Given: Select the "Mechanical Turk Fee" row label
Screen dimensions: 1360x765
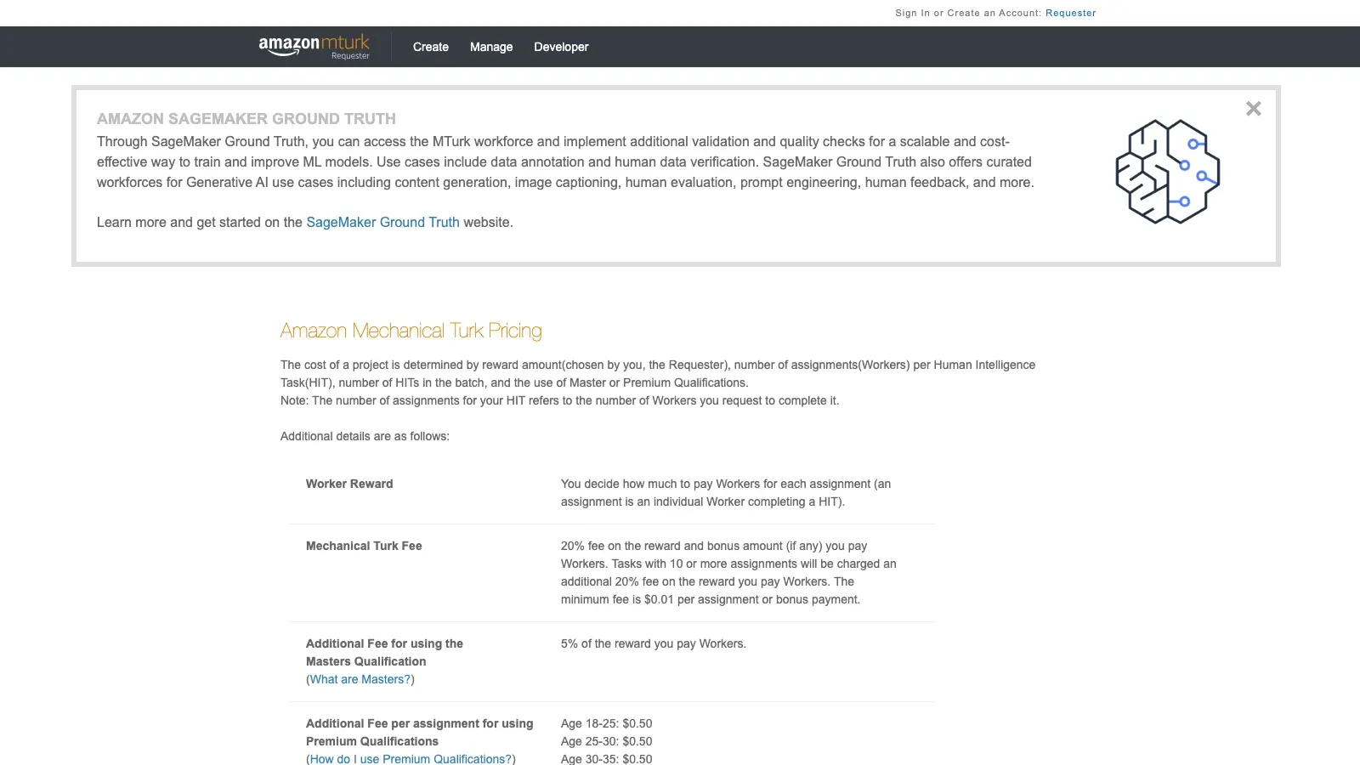Looking at the screenshot, I should tap(364, 546).
